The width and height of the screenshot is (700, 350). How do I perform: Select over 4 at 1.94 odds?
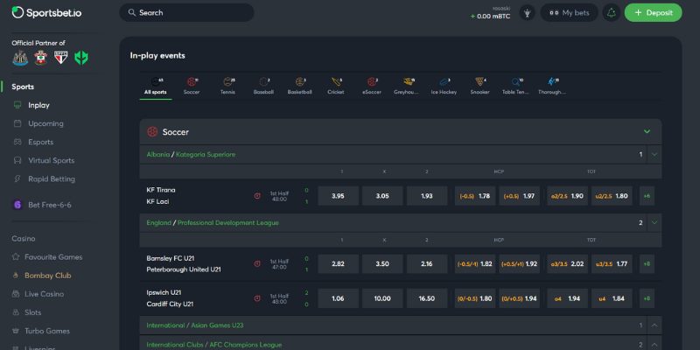(567, 298)
